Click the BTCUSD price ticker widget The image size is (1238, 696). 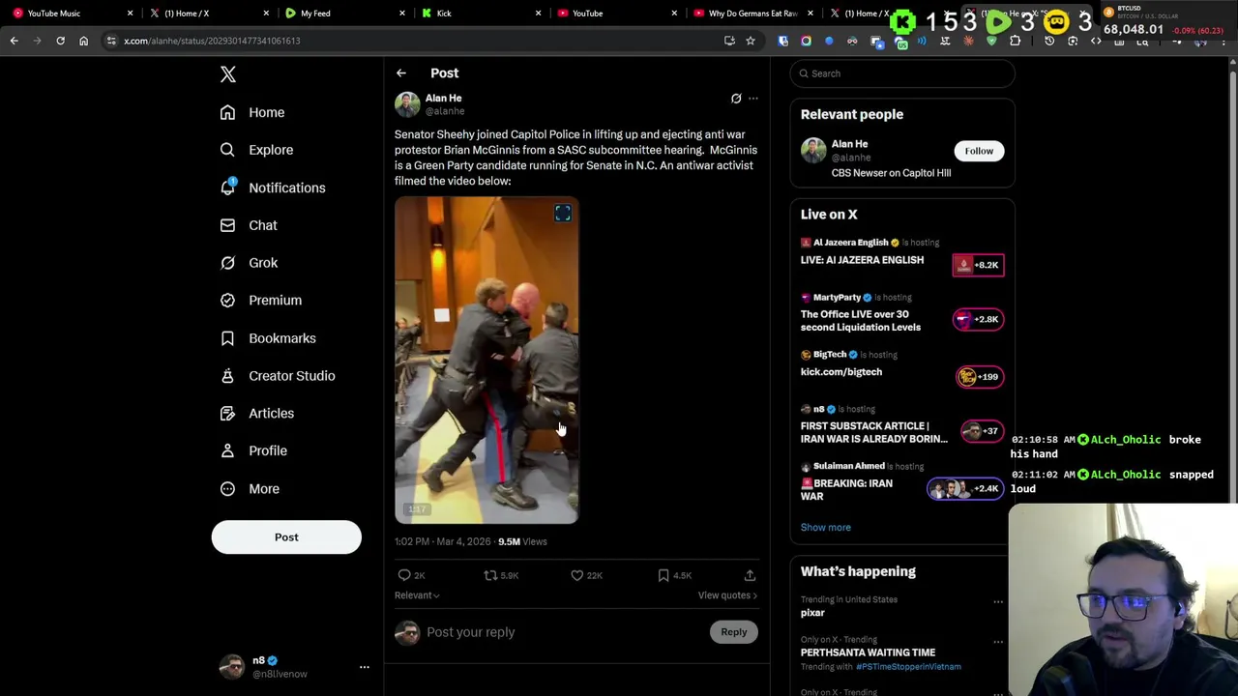(x=1167, y=19)
